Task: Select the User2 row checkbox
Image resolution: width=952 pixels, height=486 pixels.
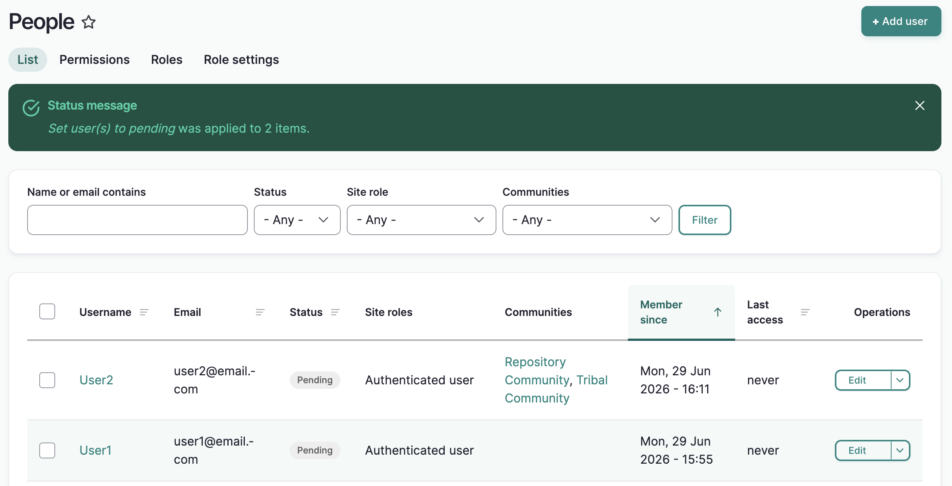Action: pyautogui.click(x=47, y=380)
